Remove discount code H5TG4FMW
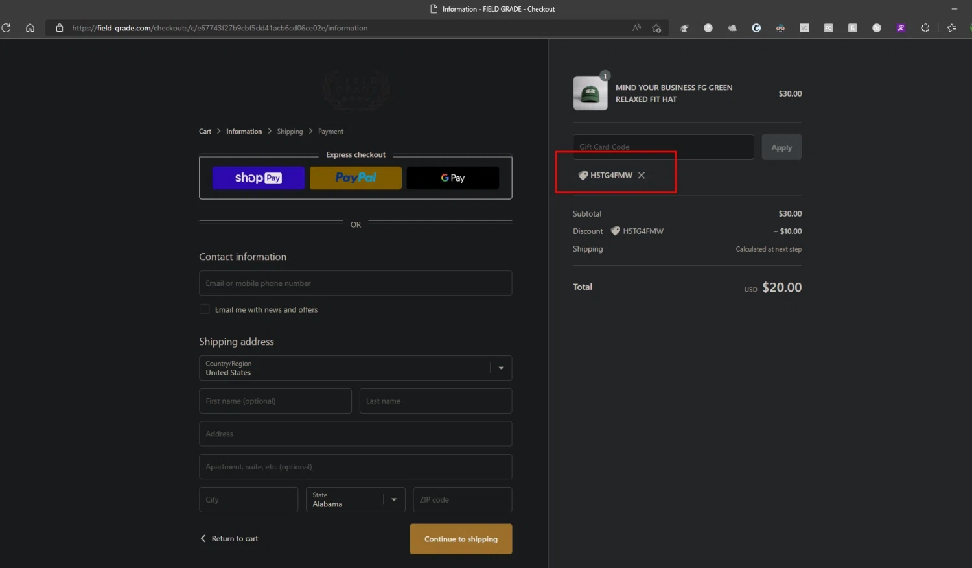Viewport: 972px width, 568px height. click(642, 175)
